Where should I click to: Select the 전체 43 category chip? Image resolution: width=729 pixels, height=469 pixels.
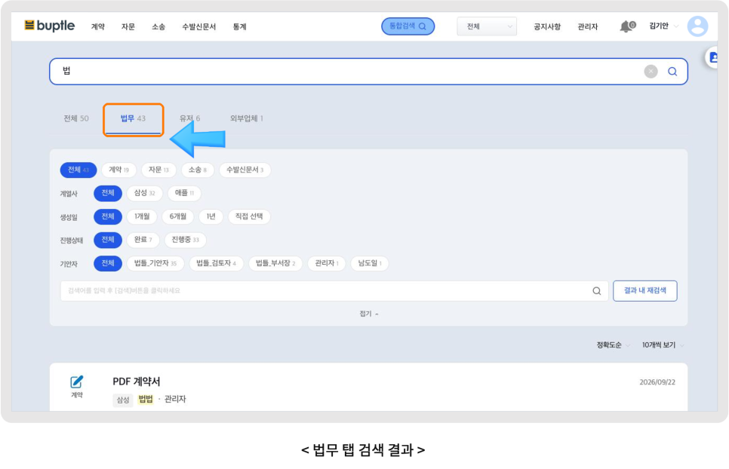[x=78, y=170]
